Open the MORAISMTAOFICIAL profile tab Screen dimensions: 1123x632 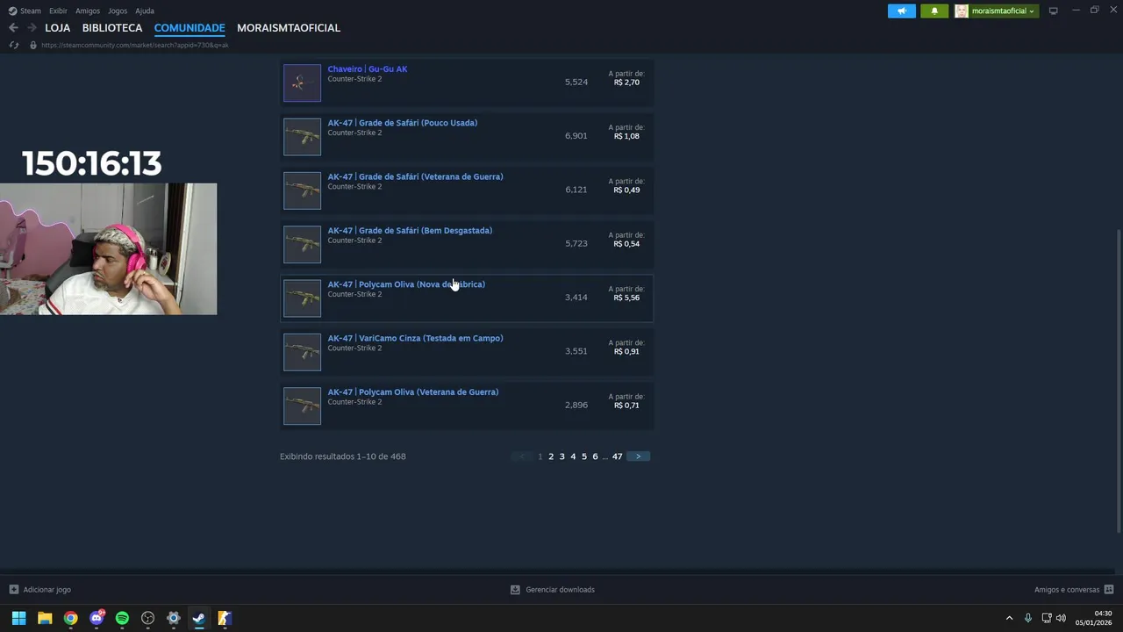click(289, 28)
